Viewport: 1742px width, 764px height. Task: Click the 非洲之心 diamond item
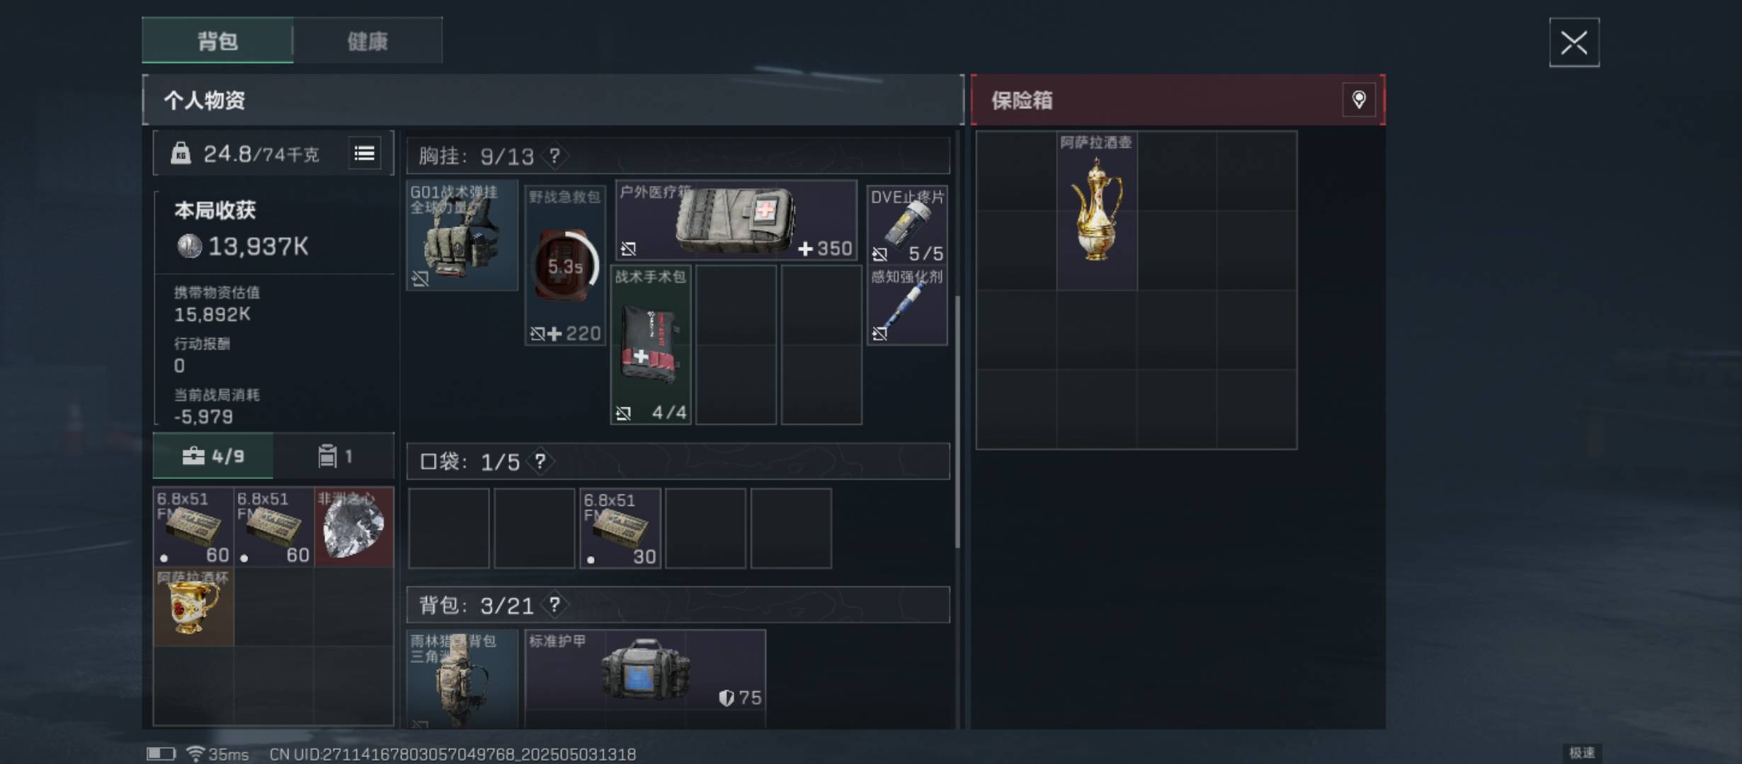[353, 526]
